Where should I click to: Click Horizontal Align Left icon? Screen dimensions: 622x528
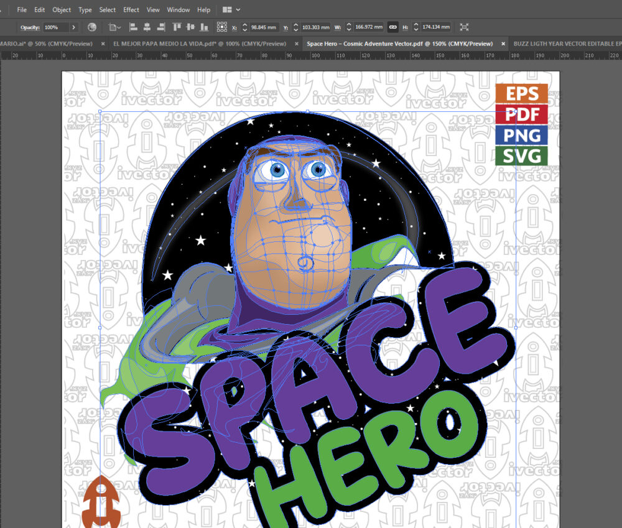point(134,27)
